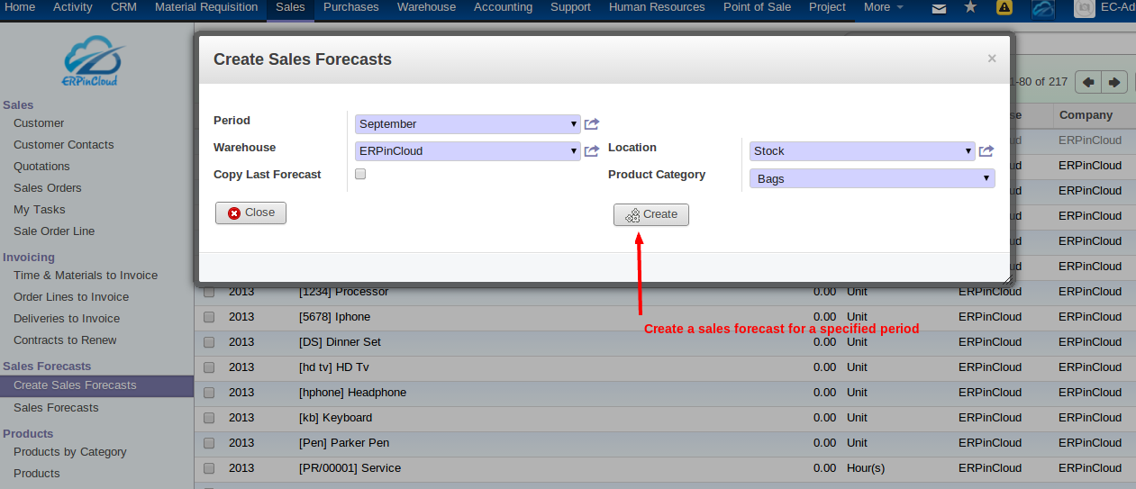Viewport: 1136px width, 489px height.
Task: Select the checkbox for the Iphone row
Action: [209, 317]
